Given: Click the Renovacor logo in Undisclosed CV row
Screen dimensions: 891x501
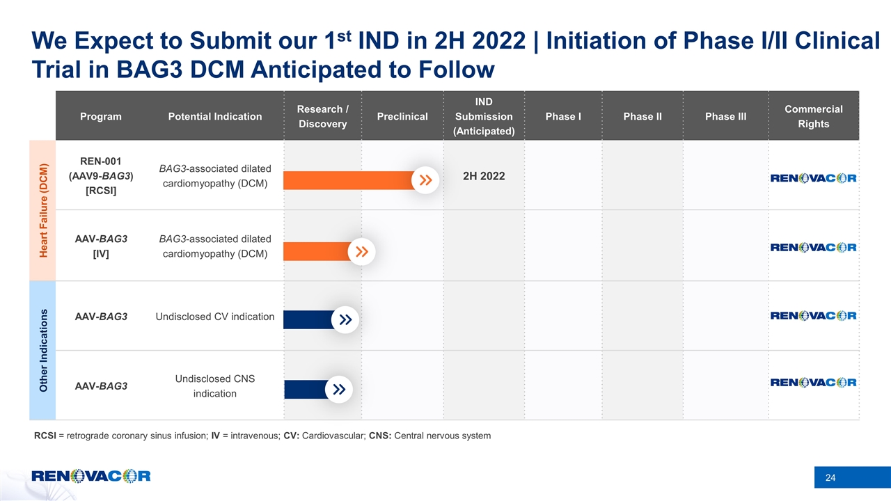Looking at the screenshot, I should [813, 316].
